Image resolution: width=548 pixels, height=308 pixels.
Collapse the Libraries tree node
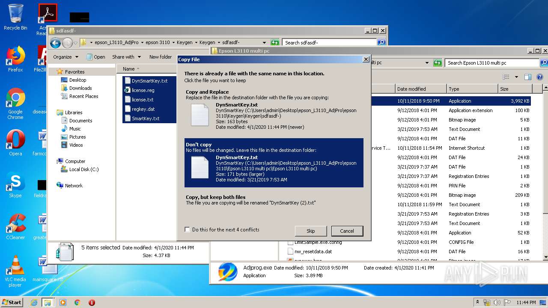[54, 113]
